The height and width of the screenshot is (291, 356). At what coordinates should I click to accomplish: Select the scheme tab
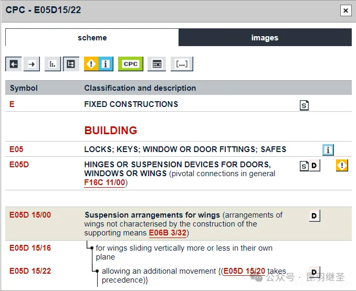[92, 38]
